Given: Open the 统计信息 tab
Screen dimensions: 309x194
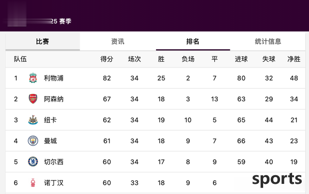Looking at the screenshot, I should (268, 42).
